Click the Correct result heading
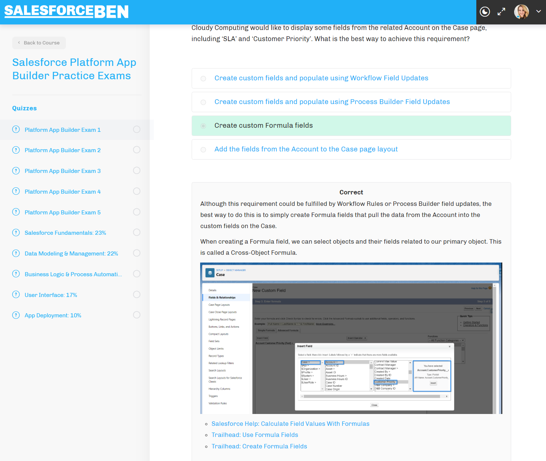Viewport: 546px width, 461px height. click(x=351, y=192)
